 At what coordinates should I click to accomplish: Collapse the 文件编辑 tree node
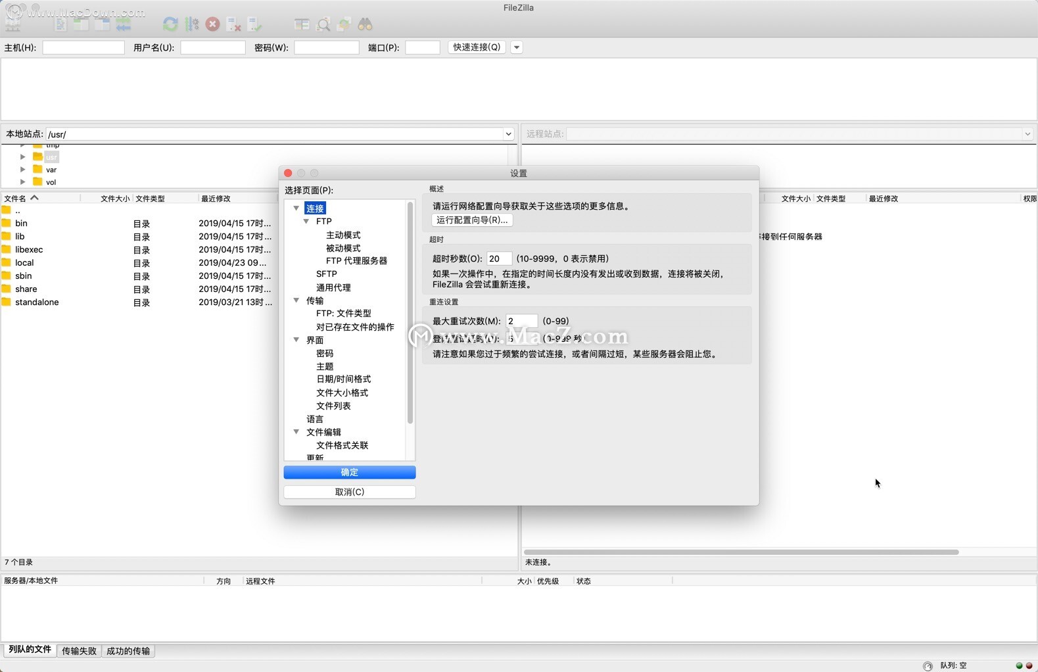tap(296, 431)
